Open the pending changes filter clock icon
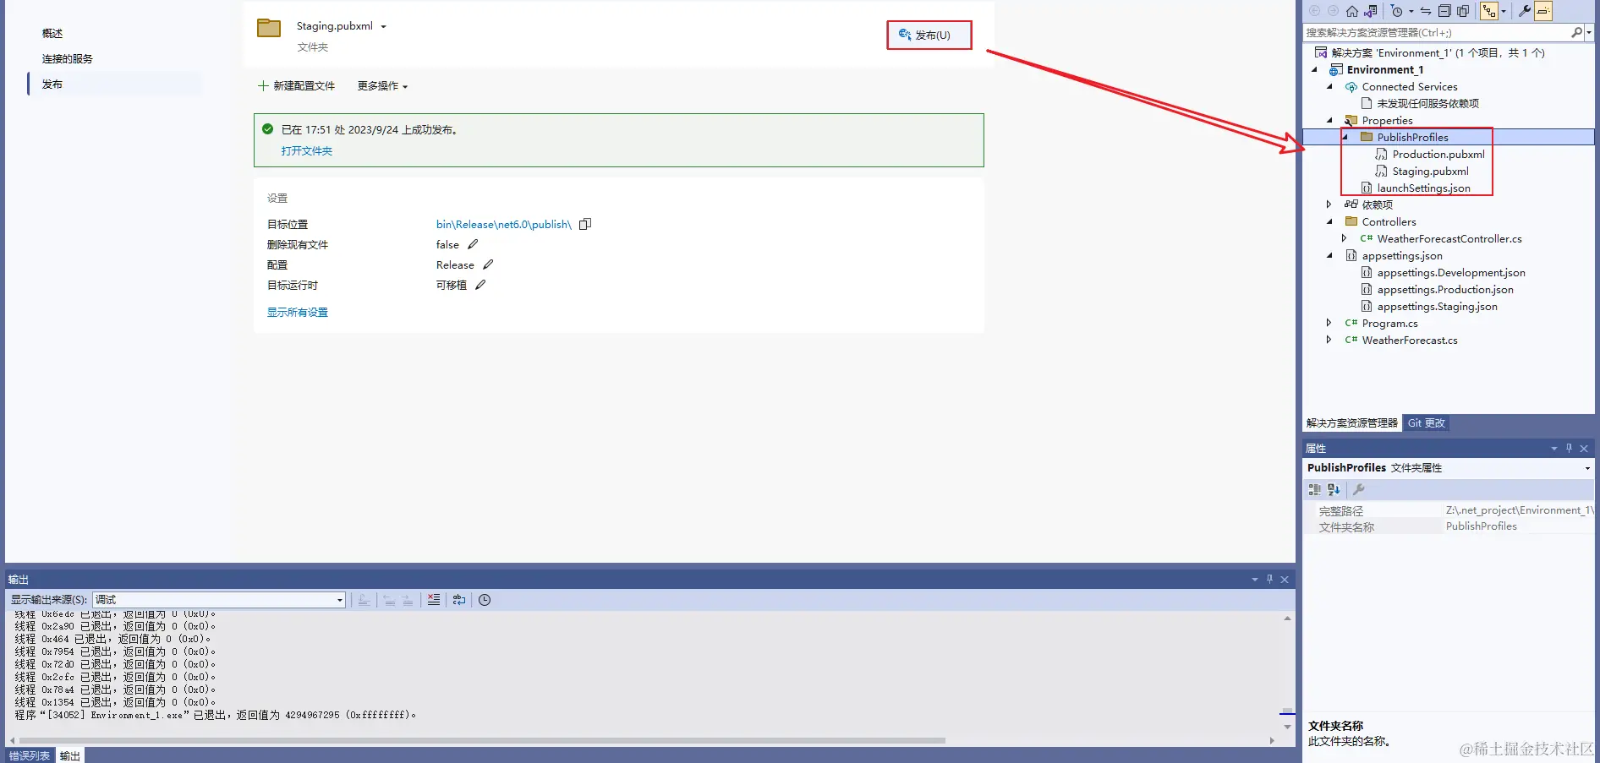 coord(1397,11)
